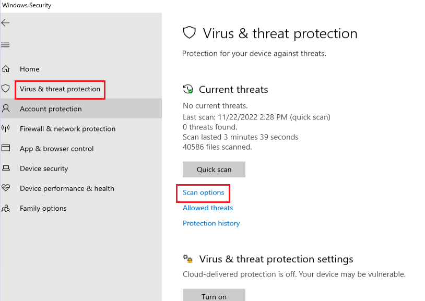The width and height of the screenshot is (425, 301).
Task: Click the Firewall & network protection antenna icon
Action: (x=6, y=128)
